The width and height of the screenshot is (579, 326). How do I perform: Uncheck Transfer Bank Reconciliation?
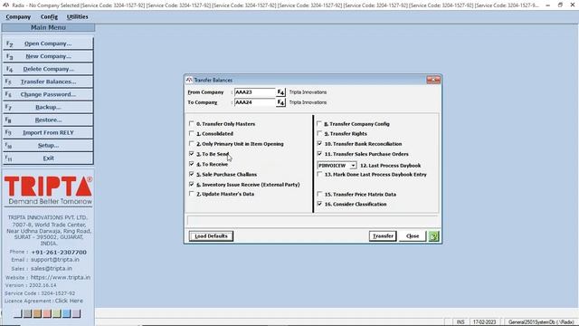(x=319, y=143)
